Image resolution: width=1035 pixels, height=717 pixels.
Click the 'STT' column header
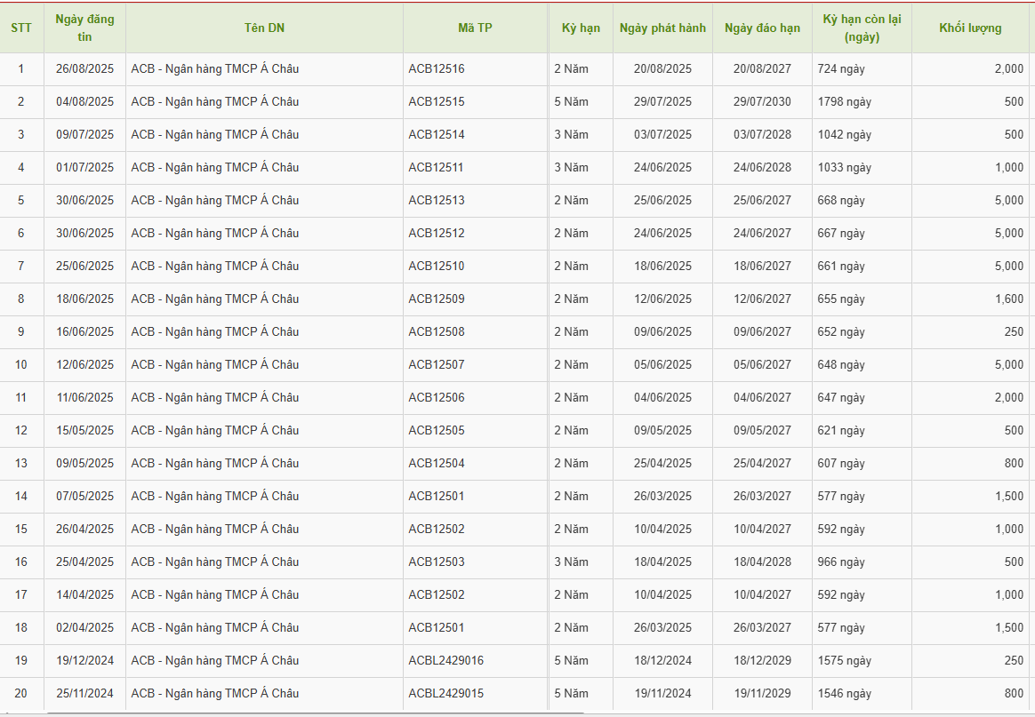[x=21, y=28]
